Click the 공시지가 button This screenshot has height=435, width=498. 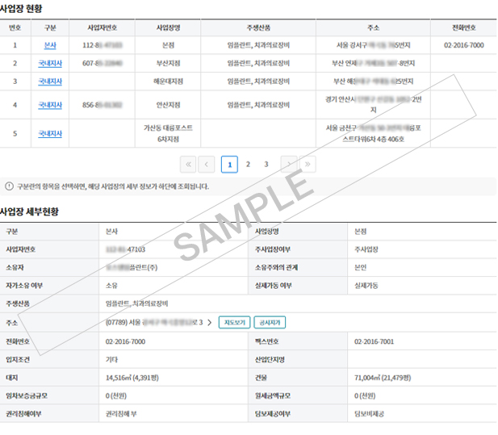[x=270, y=323]
